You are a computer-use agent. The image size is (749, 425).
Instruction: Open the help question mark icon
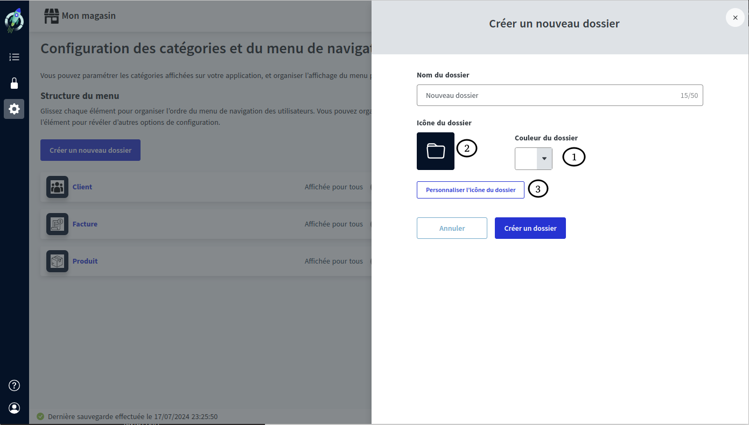click(x=15, y=385)
